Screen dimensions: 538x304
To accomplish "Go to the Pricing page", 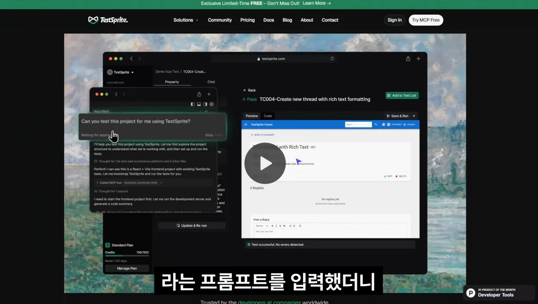I will (247, 20).
